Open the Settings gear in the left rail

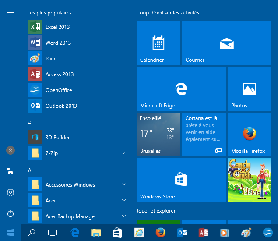11,192
